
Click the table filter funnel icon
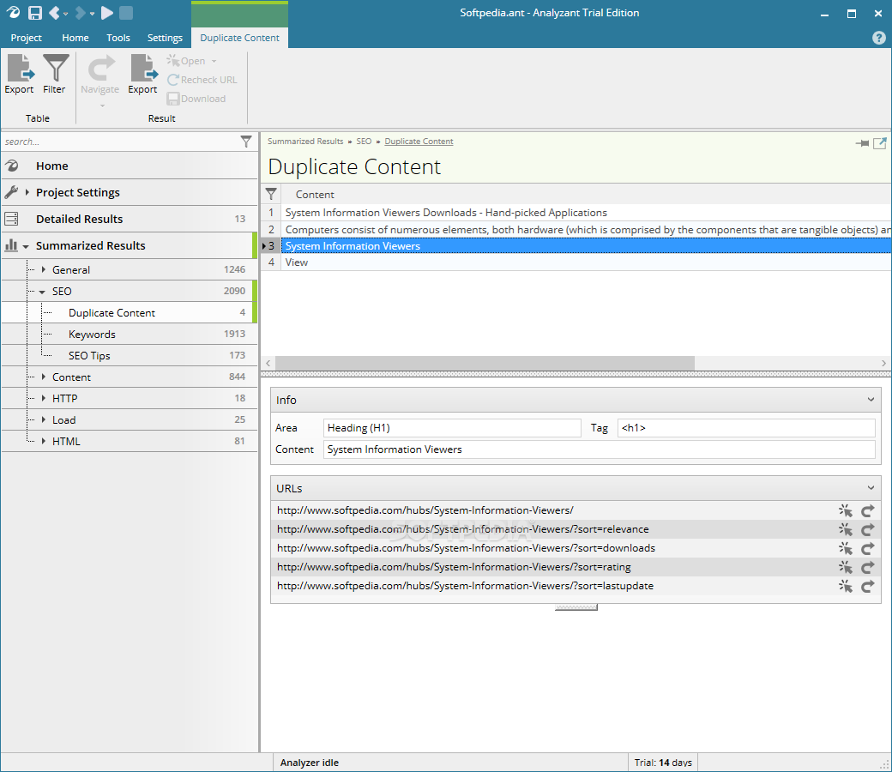[271, 194]
